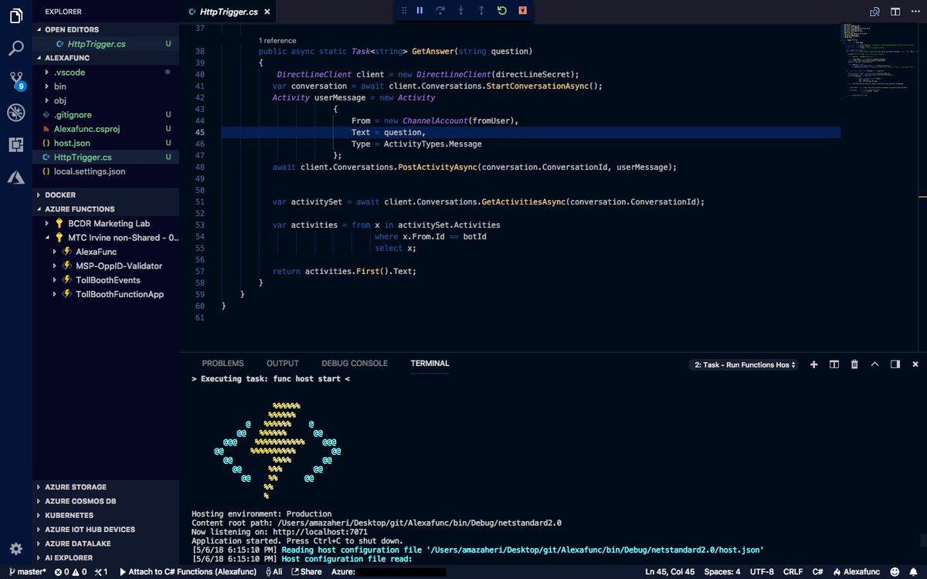
Task: Expand Azure IoT Hub Devices section
Action: [106, 530]
